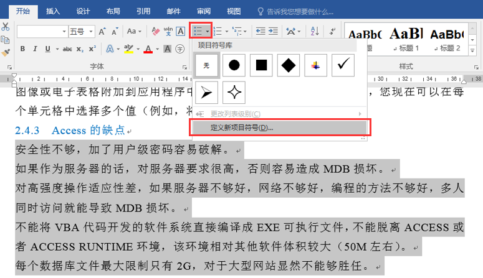Open the font size dropdown showing 五号
This screenshot has height=278, width=483.
point(82,31)
